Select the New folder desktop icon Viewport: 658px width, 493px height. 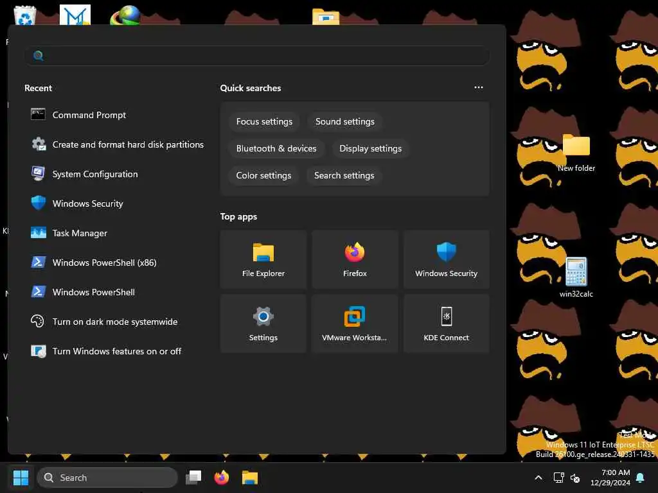click(576, 153)
